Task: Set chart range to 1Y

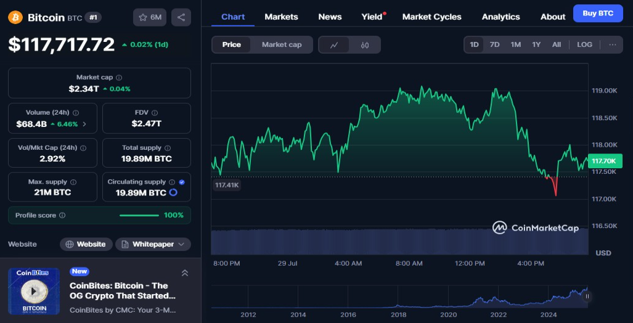Action: click(536, 45)
